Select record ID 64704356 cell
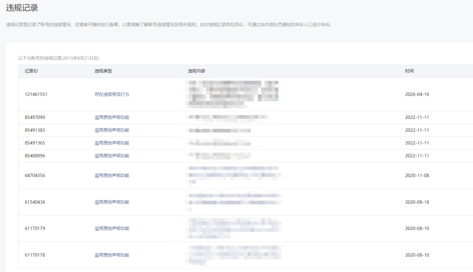This screenshot has width=473, height=272. (35, 175)
